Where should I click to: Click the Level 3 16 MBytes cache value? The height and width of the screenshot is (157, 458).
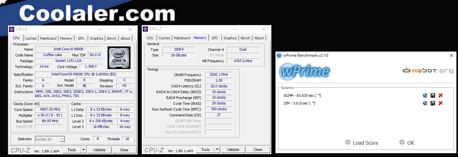[101, 127]
